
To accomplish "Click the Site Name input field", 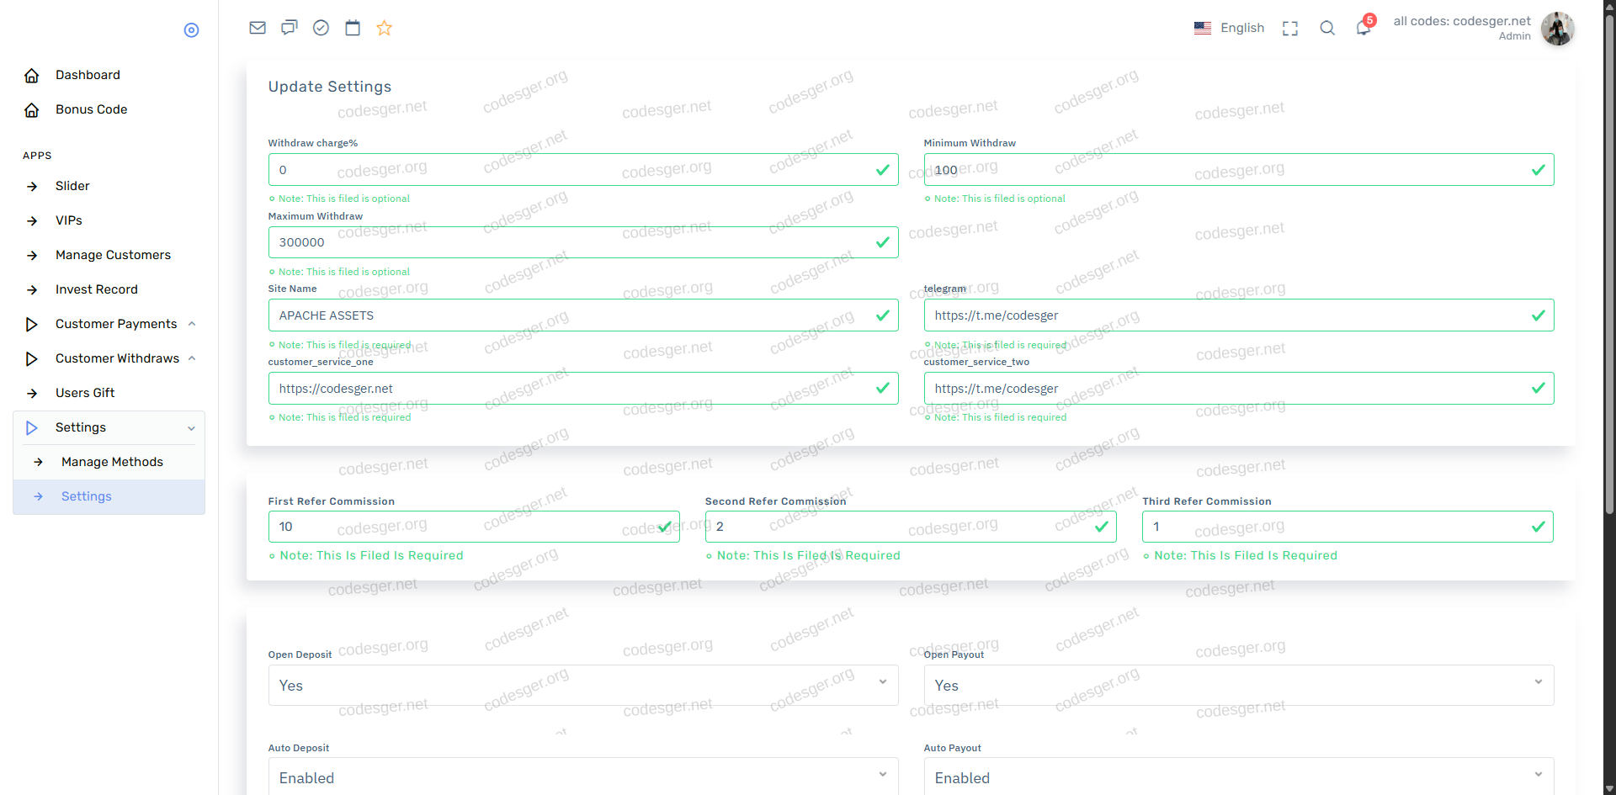I will (572, 315).
